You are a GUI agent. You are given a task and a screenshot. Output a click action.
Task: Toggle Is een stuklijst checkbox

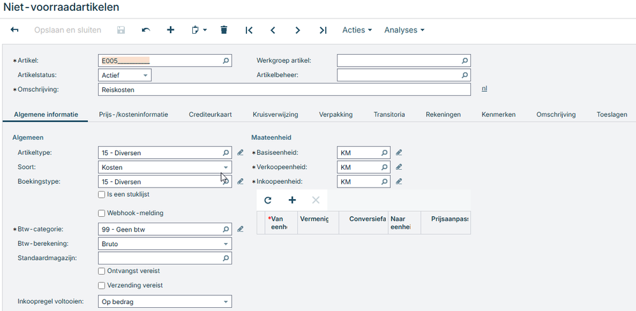(102, 195)
